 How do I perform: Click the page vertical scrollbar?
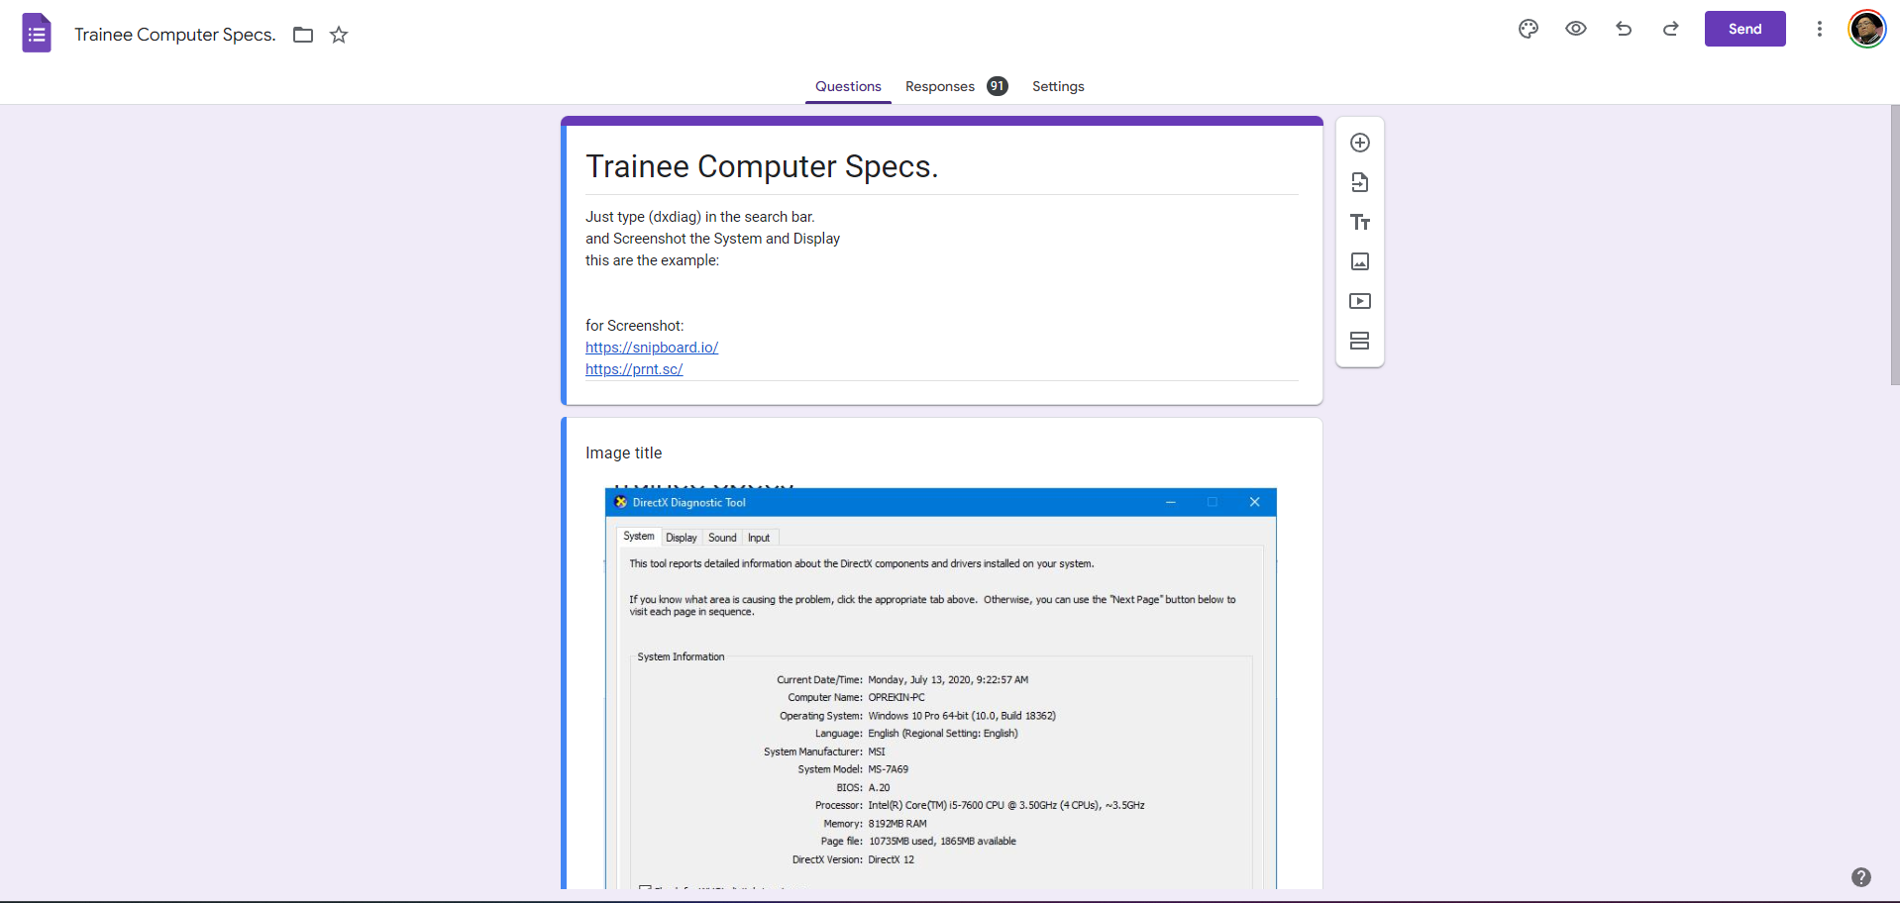tap(1894, 245)
